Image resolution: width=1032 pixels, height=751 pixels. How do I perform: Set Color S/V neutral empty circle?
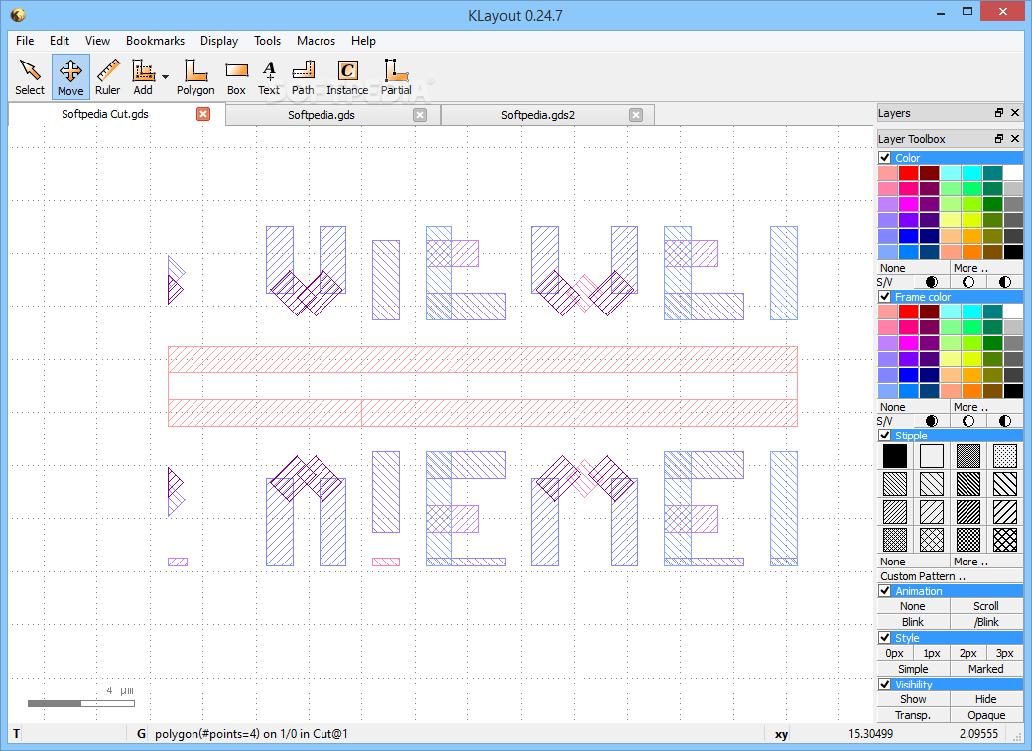click(x=968, y=282)
